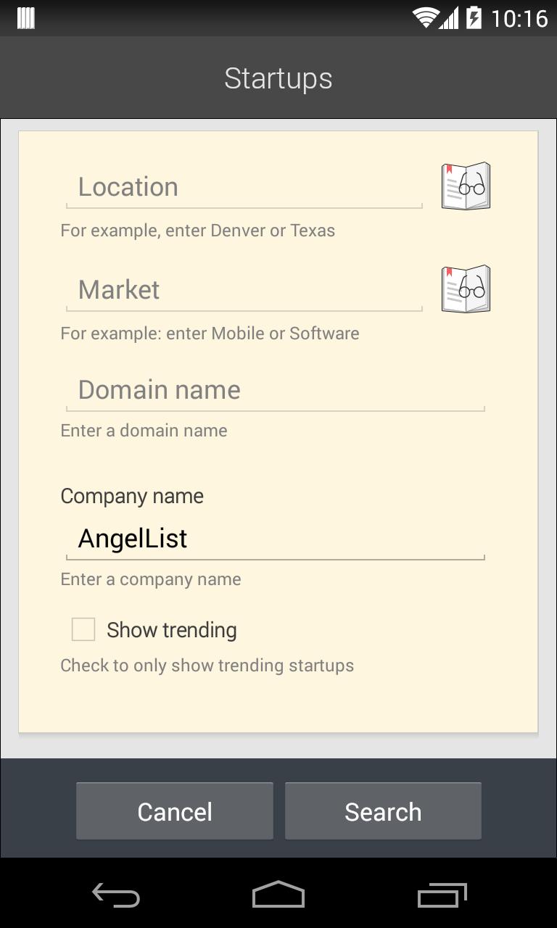The height and width of the screenshot is (928, 557).
Task: Tap the "Show trending" label text
Action: click(172, 630)
